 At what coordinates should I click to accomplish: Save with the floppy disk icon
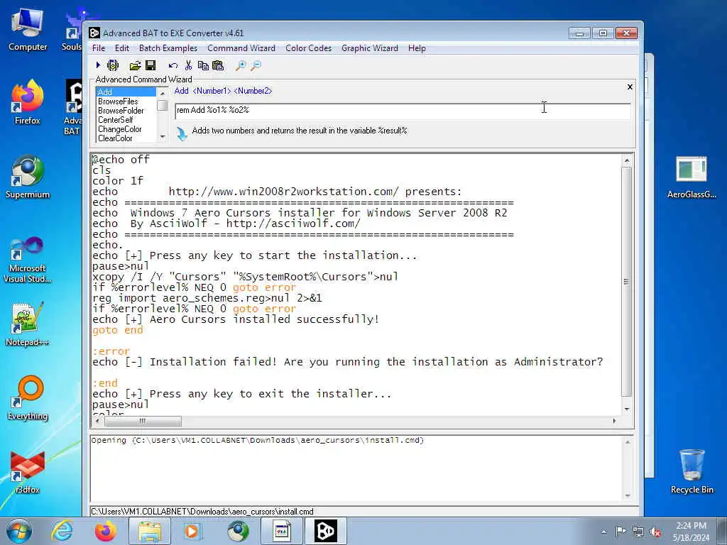click(151, 65)
